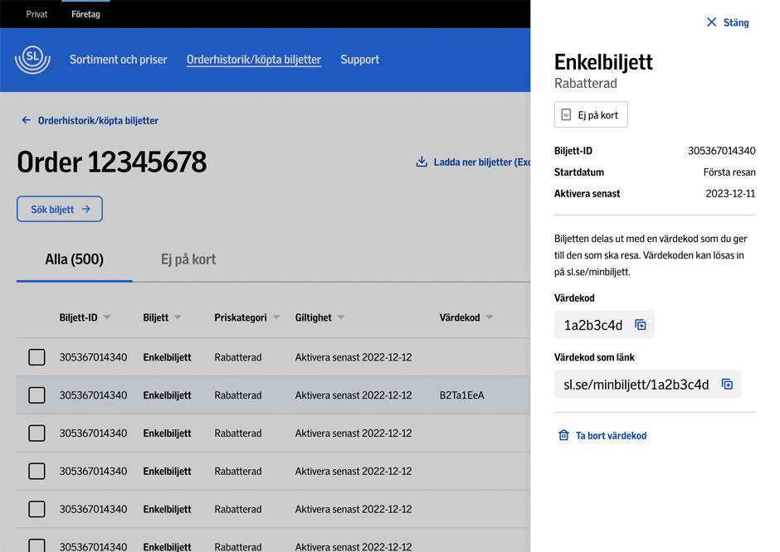This screenshot has width=780, height=552.
Task: Open the Support link in the header
Action: (359, 60)
